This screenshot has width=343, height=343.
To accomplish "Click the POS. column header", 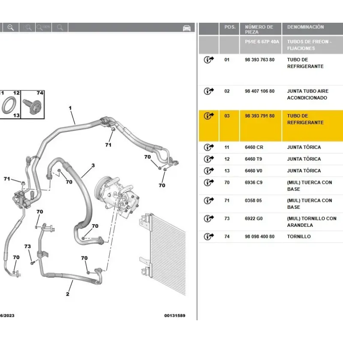I will tap(230, 27).
